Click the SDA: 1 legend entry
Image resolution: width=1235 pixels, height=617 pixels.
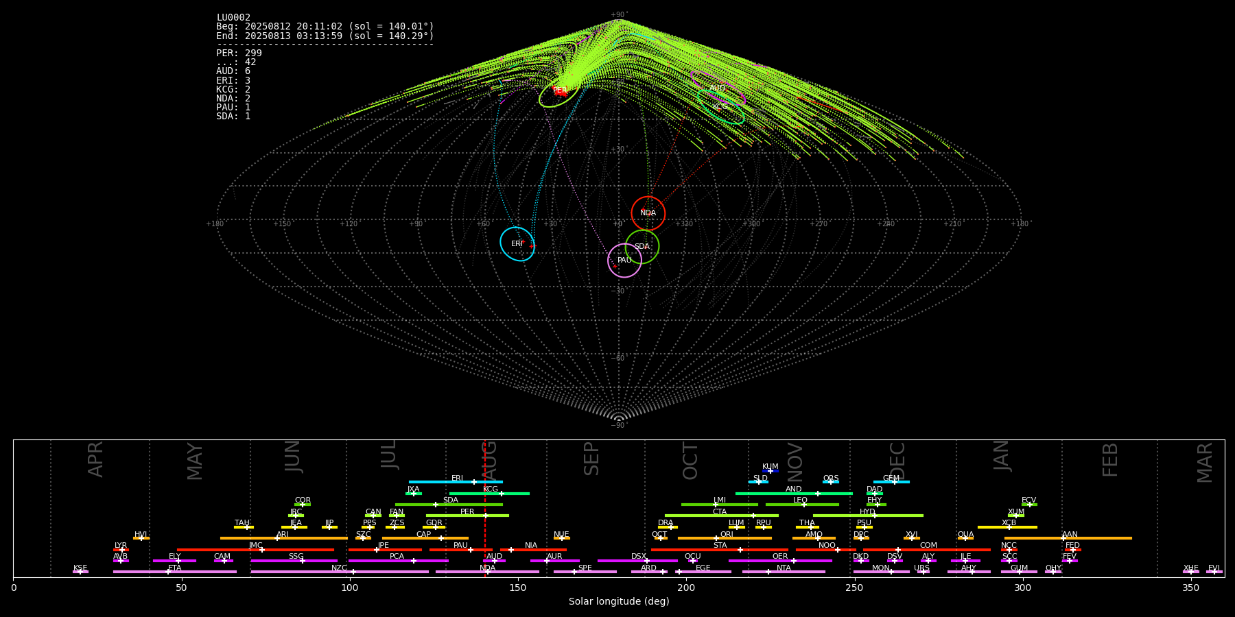pos(233,117)
